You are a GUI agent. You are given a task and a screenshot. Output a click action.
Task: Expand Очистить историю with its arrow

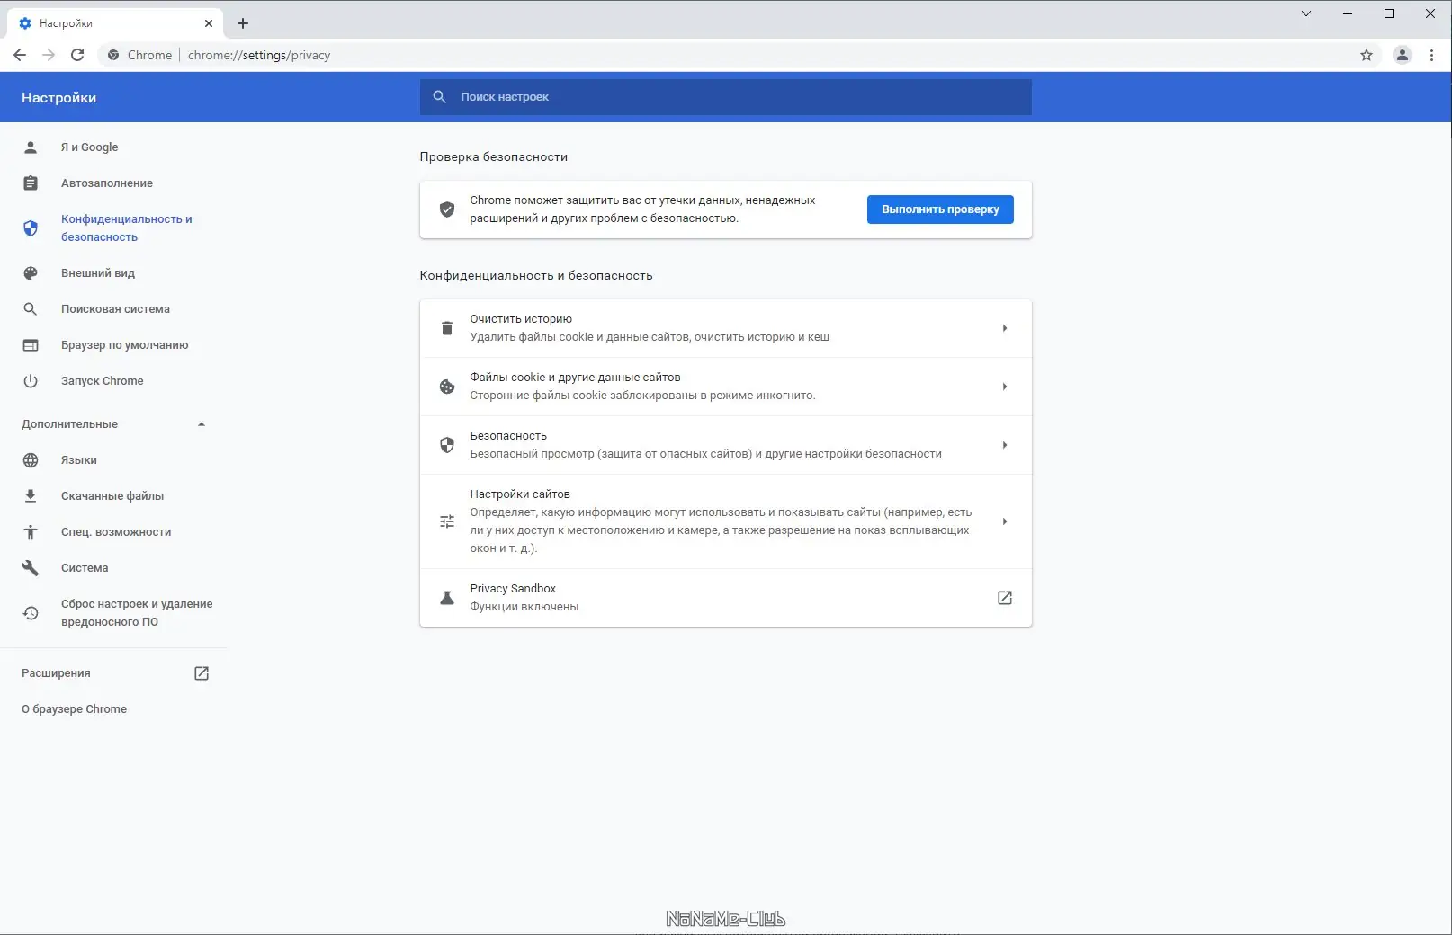pos(1005,328)
